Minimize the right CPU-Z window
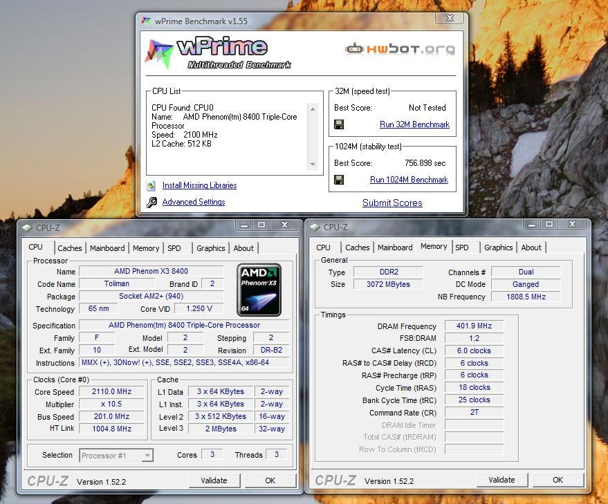Viewport: 608px width, 504px height. (532, 224)
